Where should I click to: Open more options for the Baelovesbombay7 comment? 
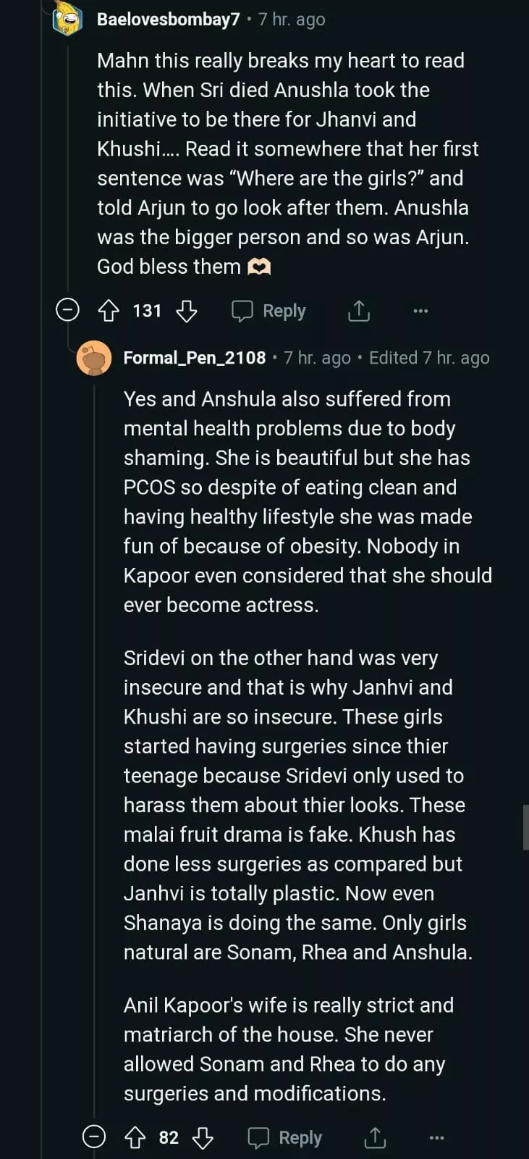tap(420, 311)
